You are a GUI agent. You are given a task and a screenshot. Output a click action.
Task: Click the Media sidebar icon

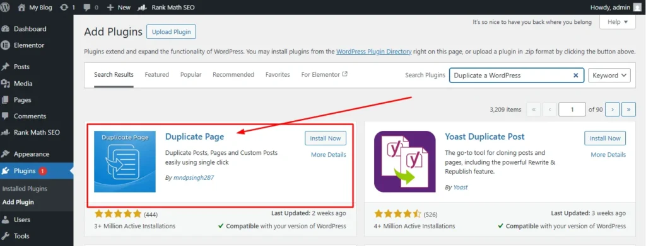tap(5, 84)
